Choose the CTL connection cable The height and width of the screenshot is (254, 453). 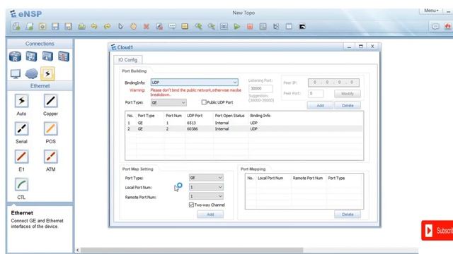click(21, 185)
